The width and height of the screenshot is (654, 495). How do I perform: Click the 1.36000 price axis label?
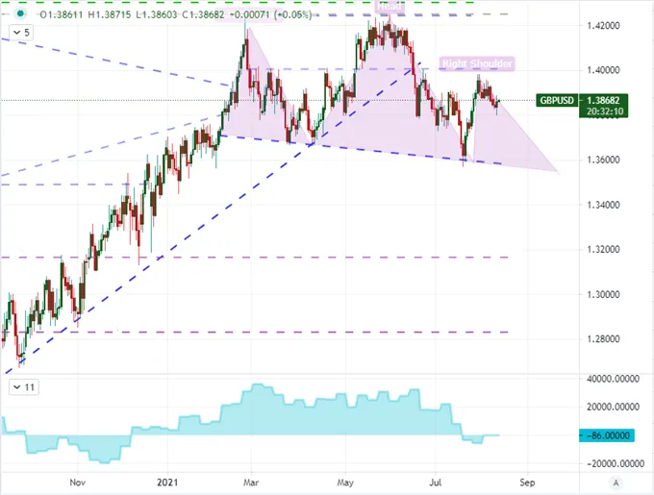[x=603, y=160]
